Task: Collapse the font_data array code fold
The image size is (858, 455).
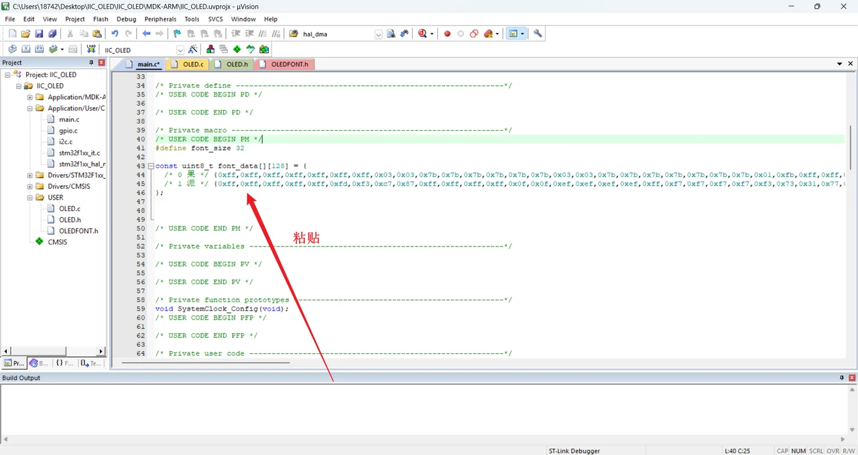Action: click(151, 166)
